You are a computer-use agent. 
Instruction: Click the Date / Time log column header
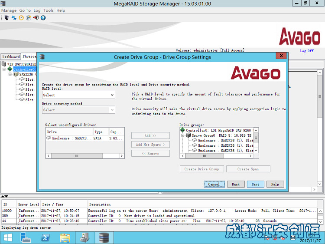click(x=63, y=204)
